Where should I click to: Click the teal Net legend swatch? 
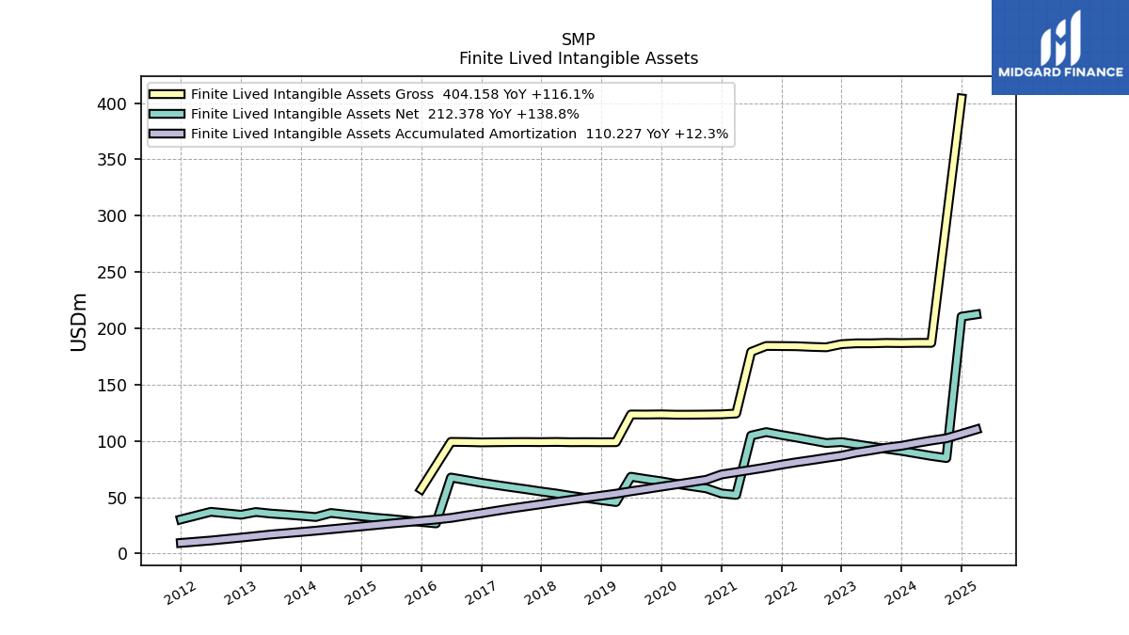pos(167,114)
